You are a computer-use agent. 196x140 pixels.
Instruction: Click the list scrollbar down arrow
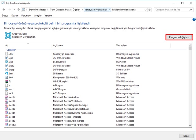pyautogui.click(x=190, y=126)
